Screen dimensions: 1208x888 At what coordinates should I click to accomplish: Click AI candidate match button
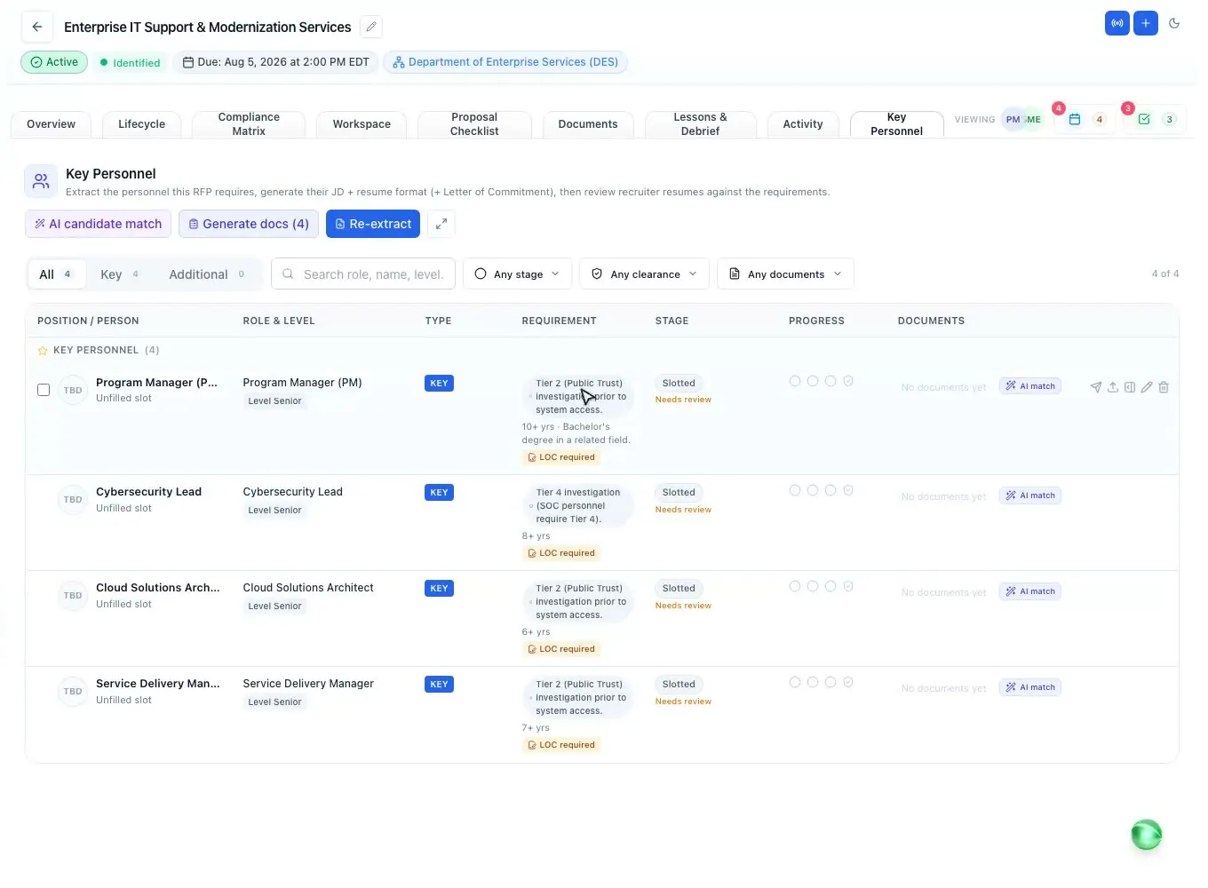99,224
